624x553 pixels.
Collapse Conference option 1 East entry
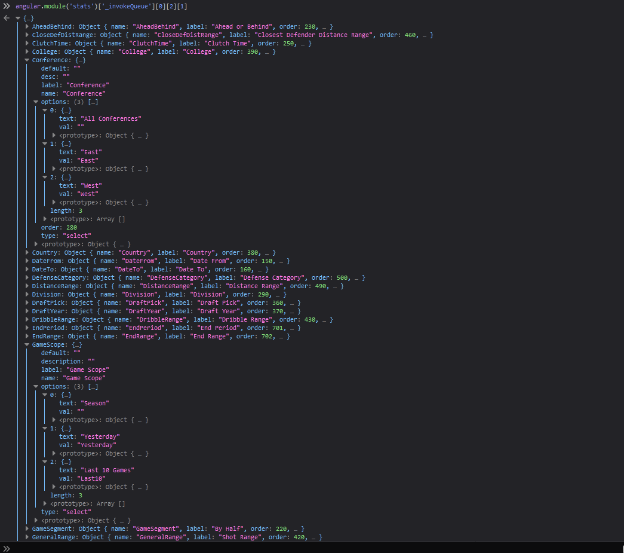pos(45,143)
